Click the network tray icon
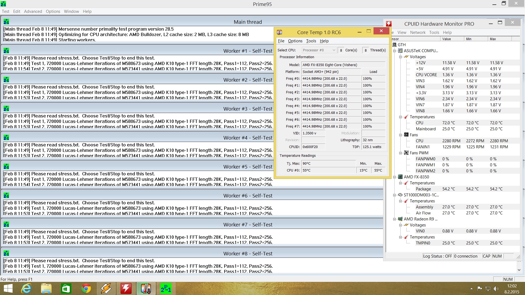Viewport: 525px width, 295px height. point(488,288)
